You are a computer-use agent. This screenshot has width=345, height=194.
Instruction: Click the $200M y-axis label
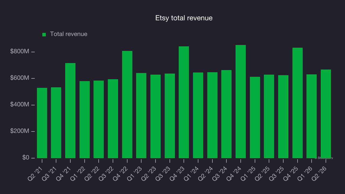pyautogui.click(x=20, y=131)
